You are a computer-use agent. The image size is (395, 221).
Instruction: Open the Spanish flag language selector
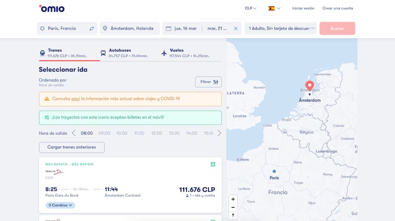tap(274, 8)
